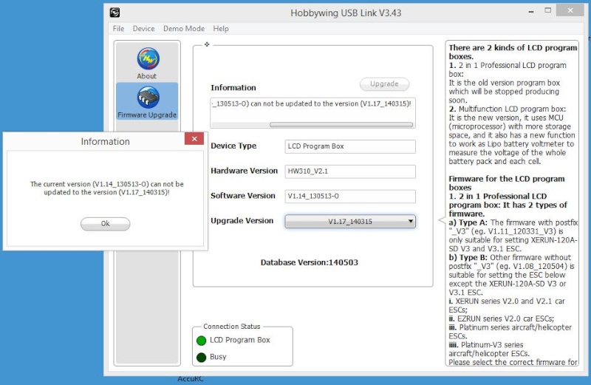Image resolution: width=591 pixels, height=385 pixels.
Task: Open the Demo Mode menu
Action: coord(184,29)
